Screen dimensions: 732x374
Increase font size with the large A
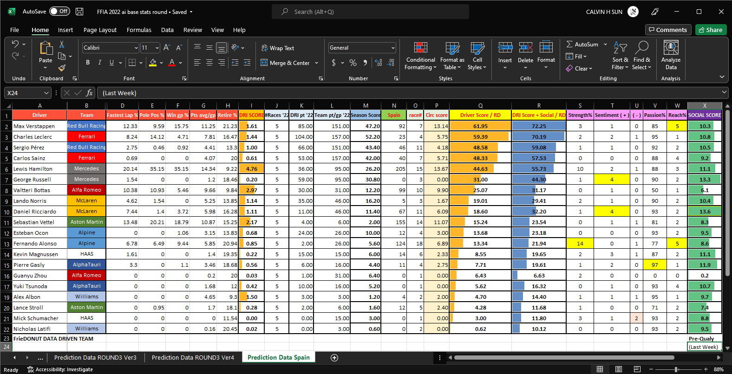click(x=167, y=47)
